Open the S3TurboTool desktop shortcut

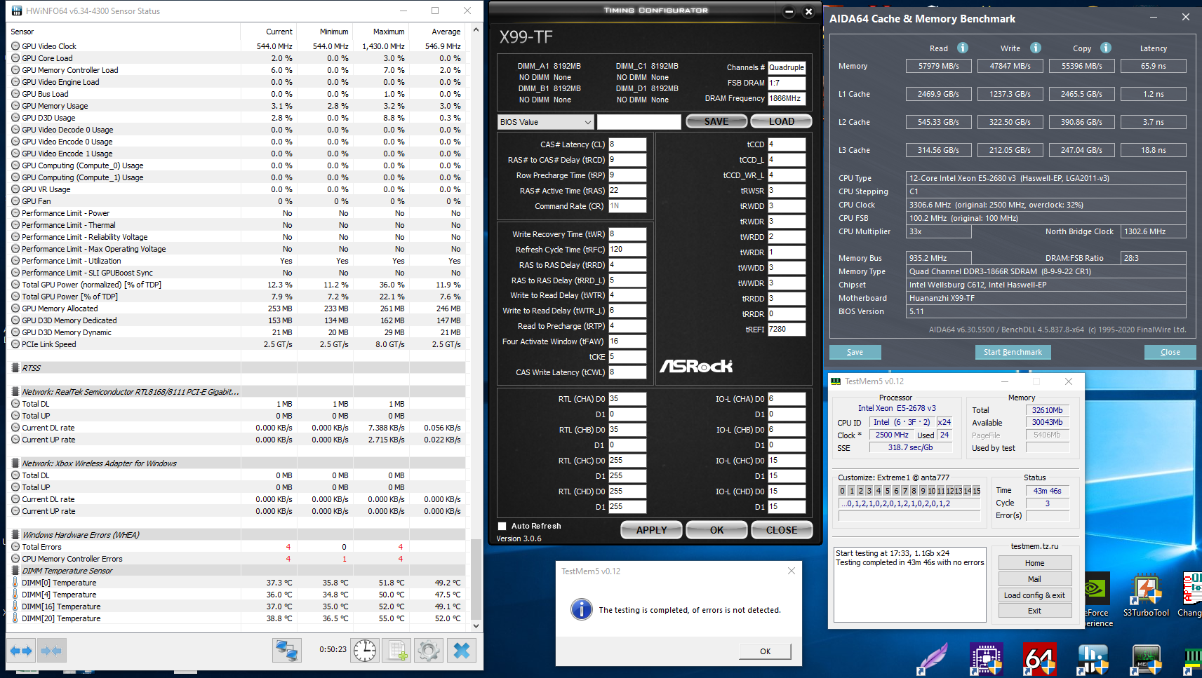tap(1146, 595)
